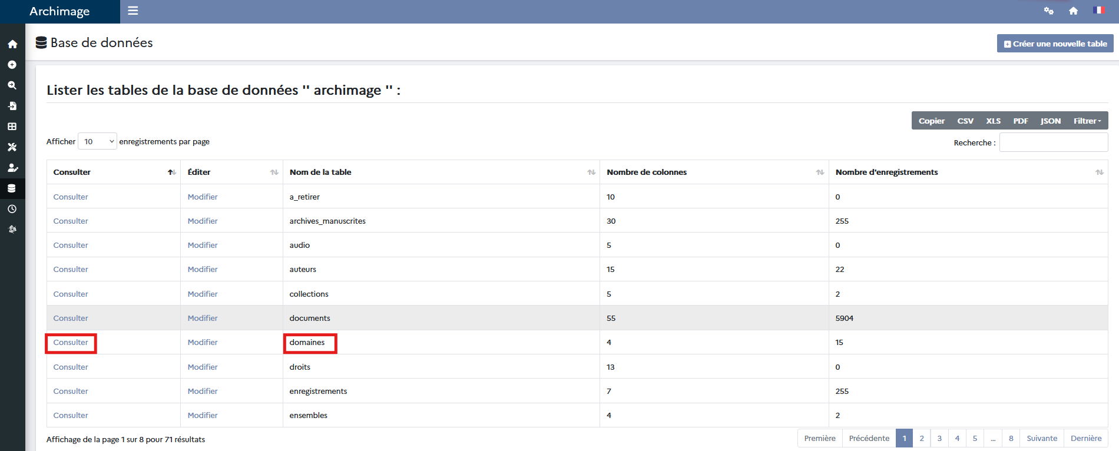Select the grid table icon in sidebar
This screenshot has height=451, width=1119.
[x=12, y=127]
